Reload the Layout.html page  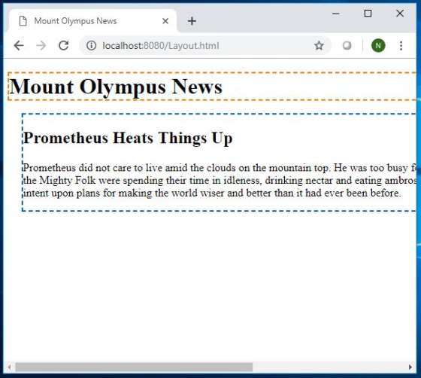[64, 45]
